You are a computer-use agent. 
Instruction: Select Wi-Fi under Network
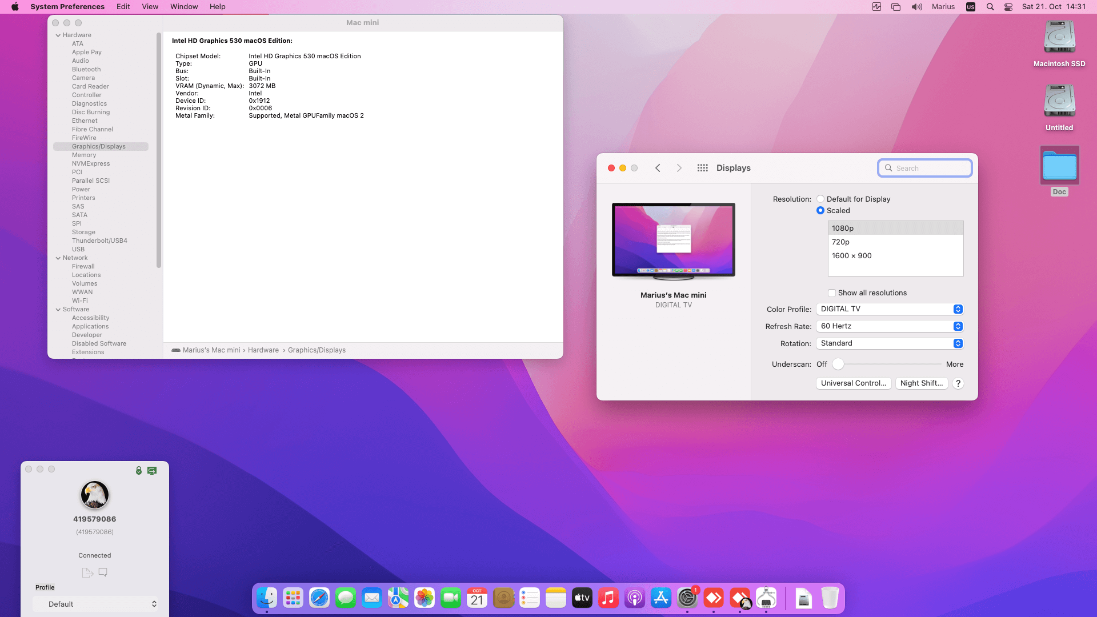[80, 301]
